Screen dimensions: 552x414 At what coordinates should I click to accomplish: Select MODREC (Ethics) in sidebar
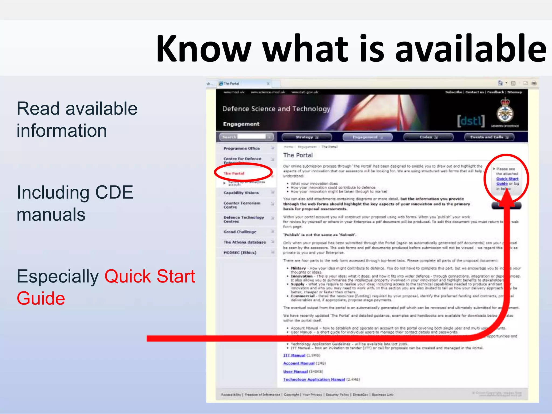(240, 253)
